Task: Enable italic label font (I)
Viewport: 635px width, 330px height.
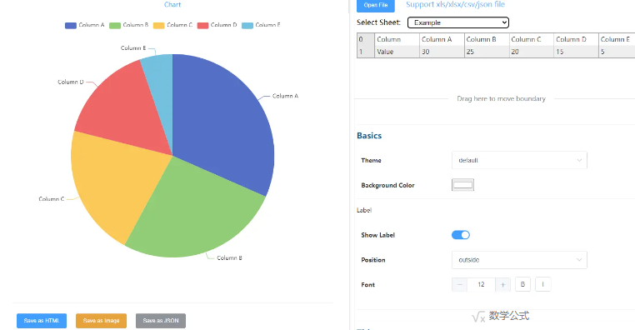Action: coord(543,285)
